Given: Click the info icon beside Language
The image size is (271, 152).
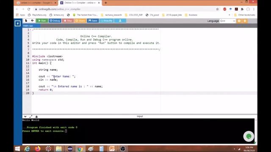Looking at the screenshot, I should tap(239, 21).
